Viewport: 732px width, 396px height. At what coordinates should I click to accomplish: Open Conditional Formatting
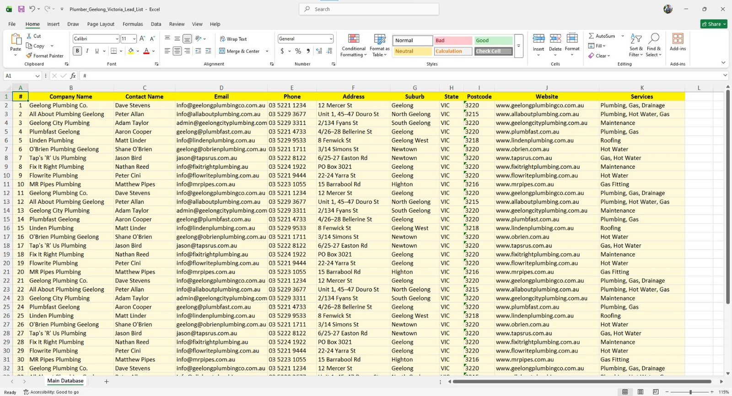coord(353,45)
